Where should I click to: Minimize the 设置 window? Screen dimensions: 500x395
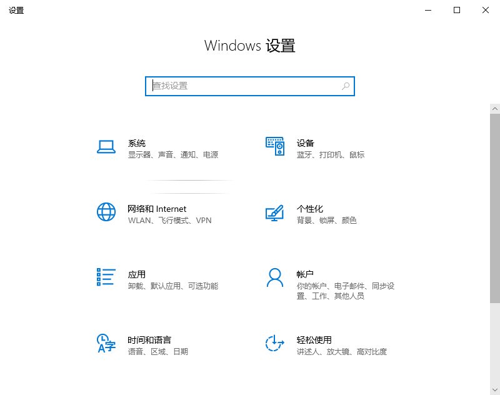[x=428, y=10]
